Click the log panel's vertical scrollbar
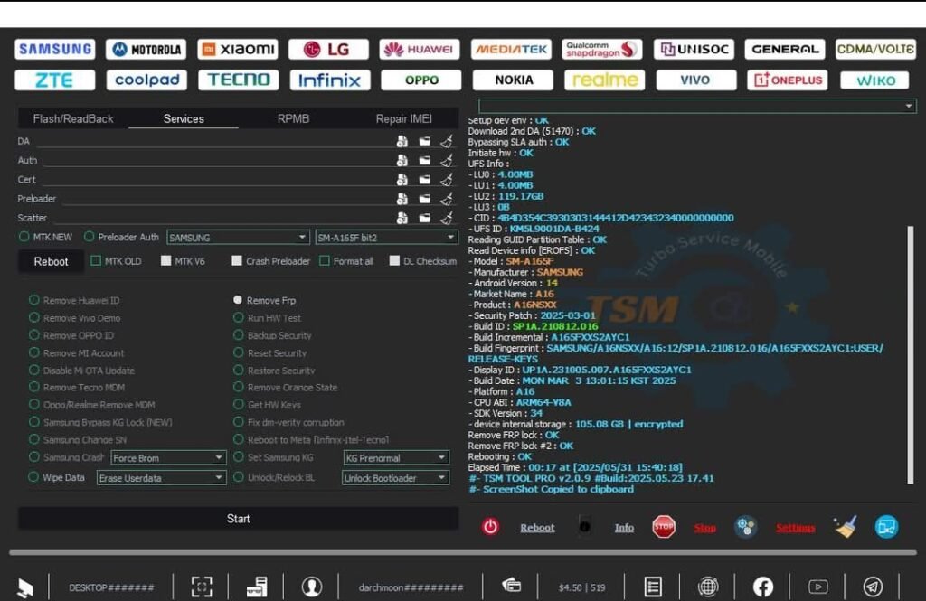Viewport: 926px width, 601px height. (910, 355)
